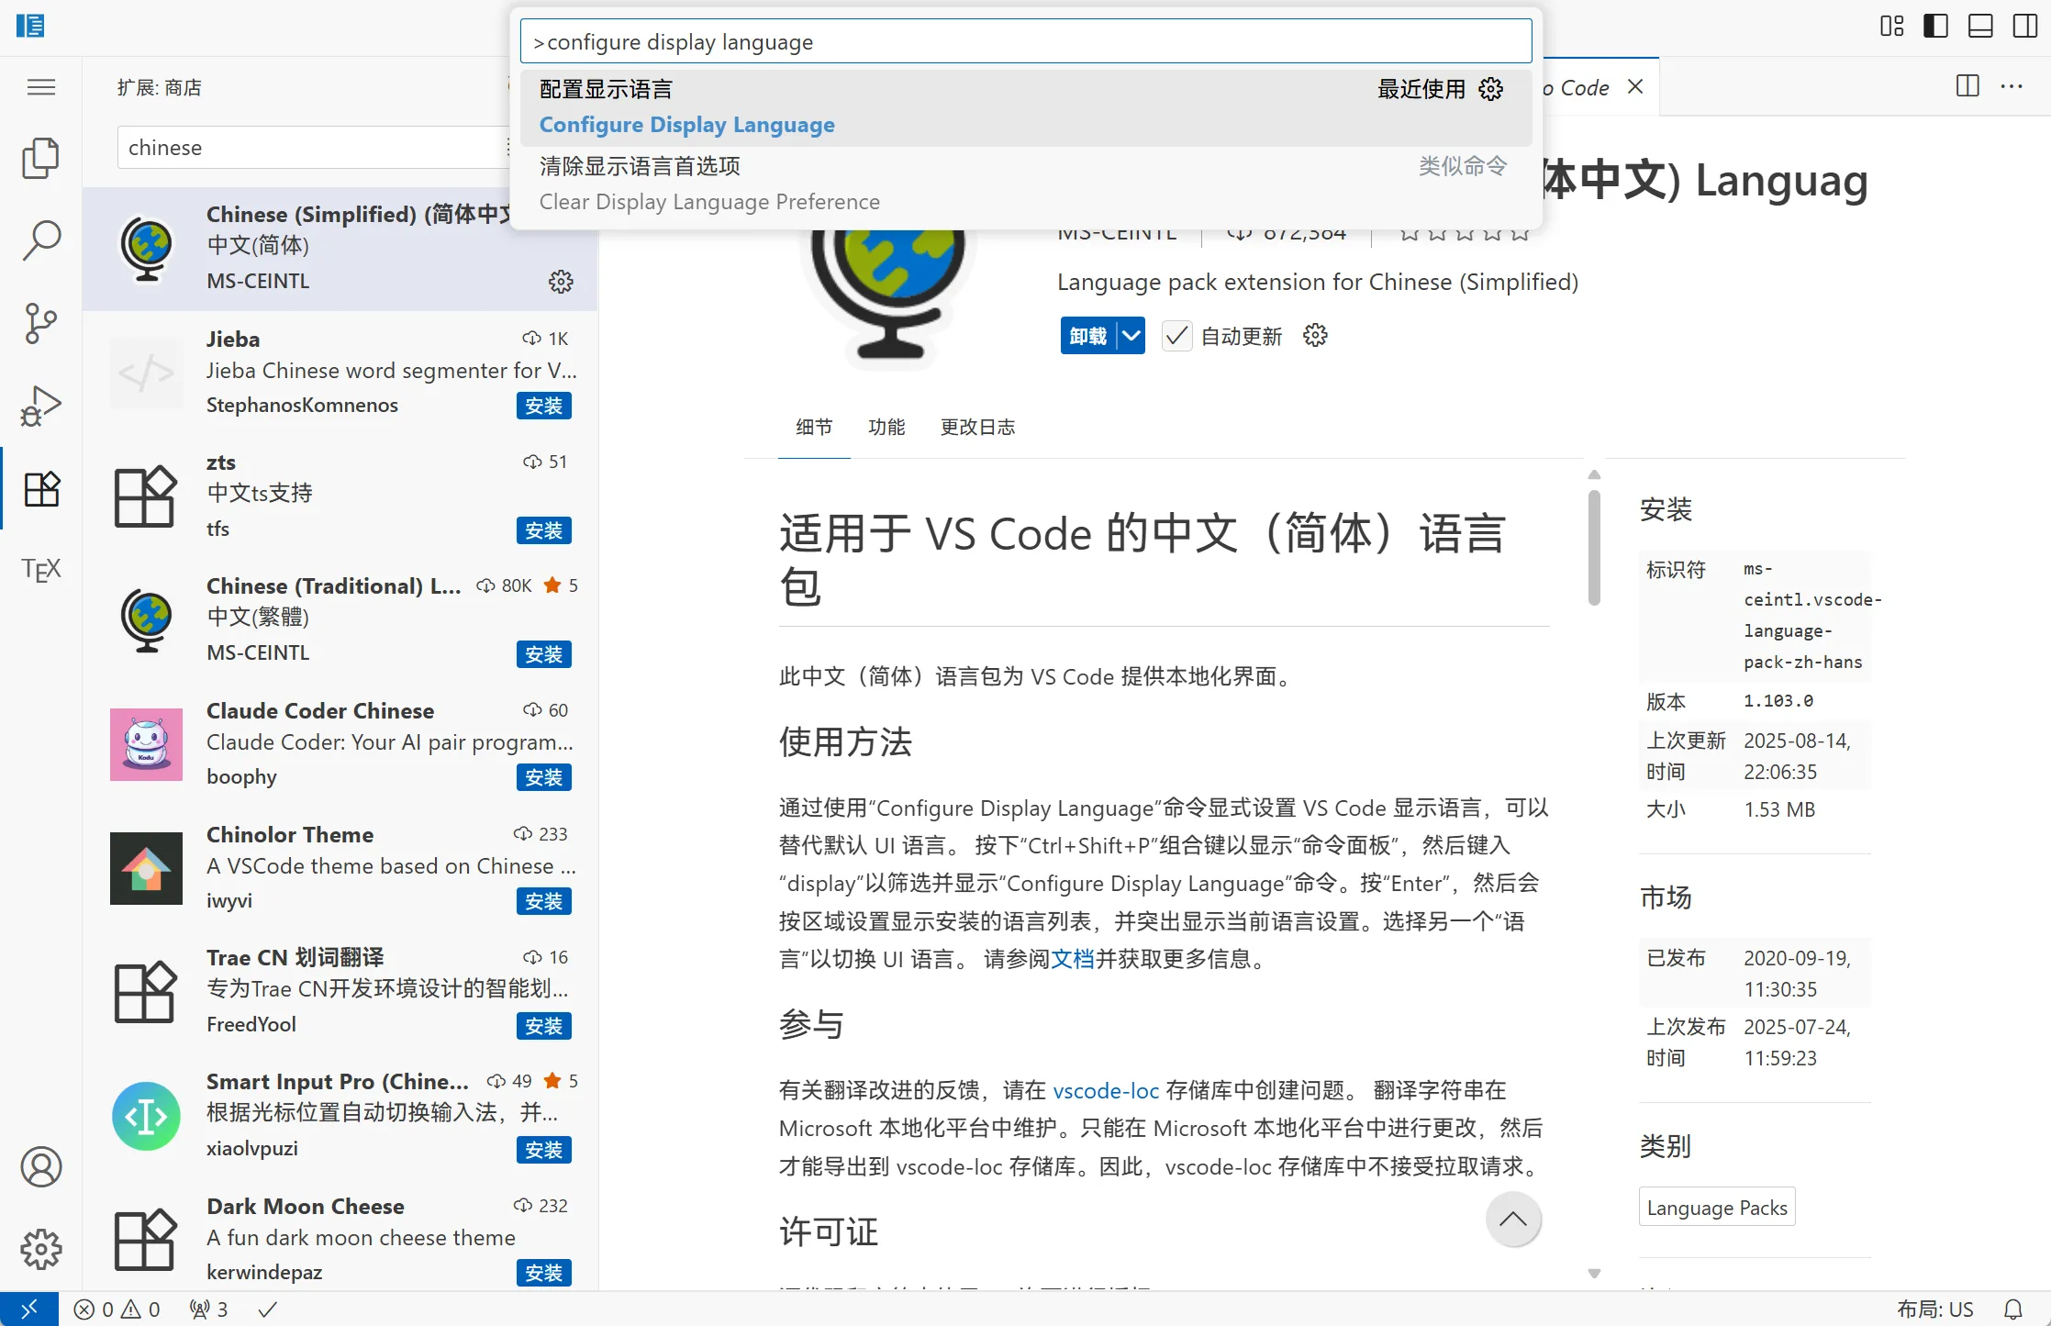Screen dimensions: 2051x1326
Task: Close the extension details editor tab
Action: [x=1635, y=86]
